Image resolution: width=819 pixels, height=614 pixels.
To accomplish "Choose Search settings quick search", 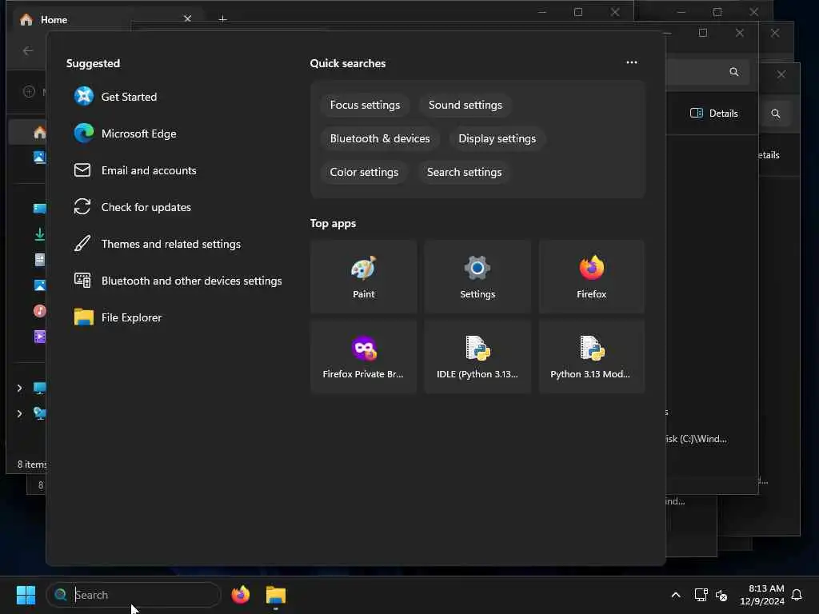I will click(x=464, y=172).
